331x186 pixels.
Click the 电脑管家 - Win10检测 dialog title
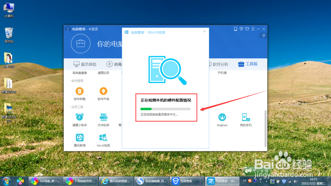[148, 32]
